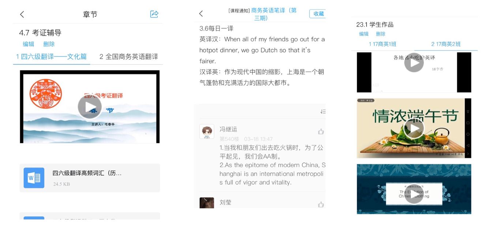Switch to the 17商英1班 tab
This screenshot has height=228, width=488.
click(383, 44)
